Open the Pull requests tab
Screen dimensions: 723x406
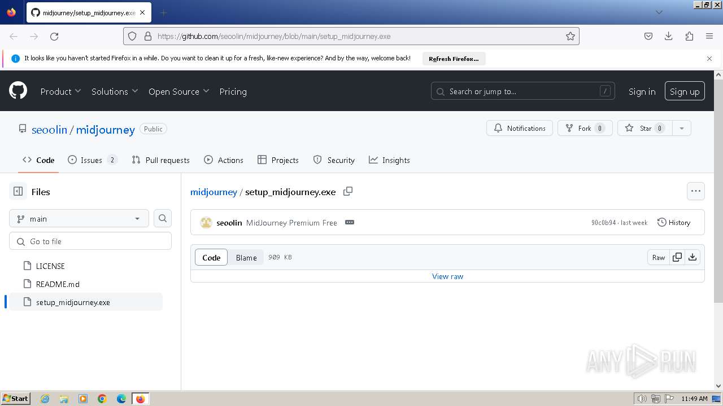click(160, 160)
